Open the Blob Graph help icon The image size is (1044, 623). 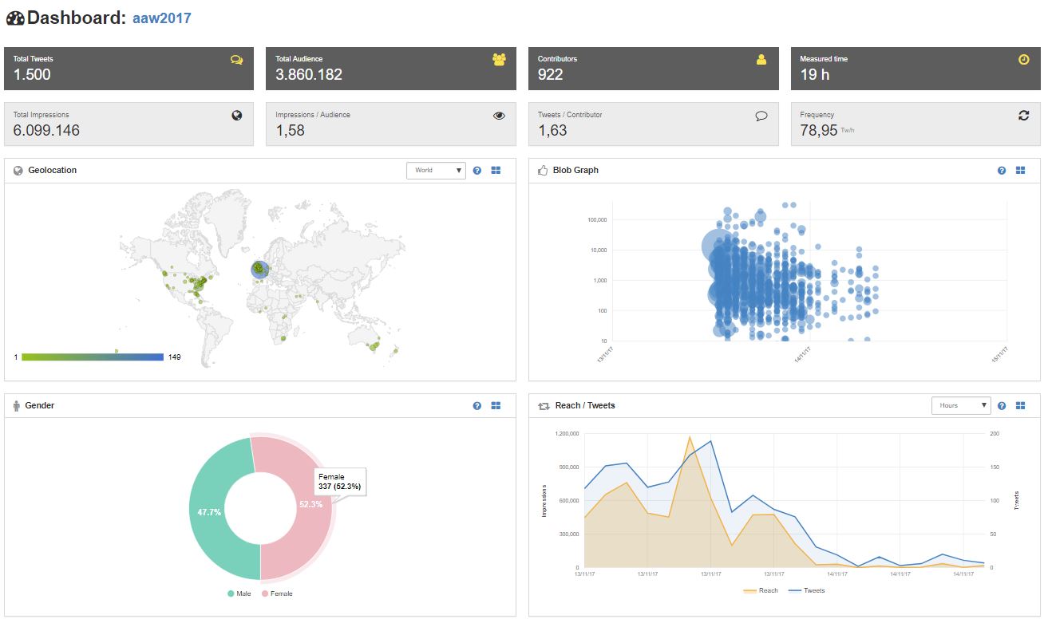[1002, 171]
